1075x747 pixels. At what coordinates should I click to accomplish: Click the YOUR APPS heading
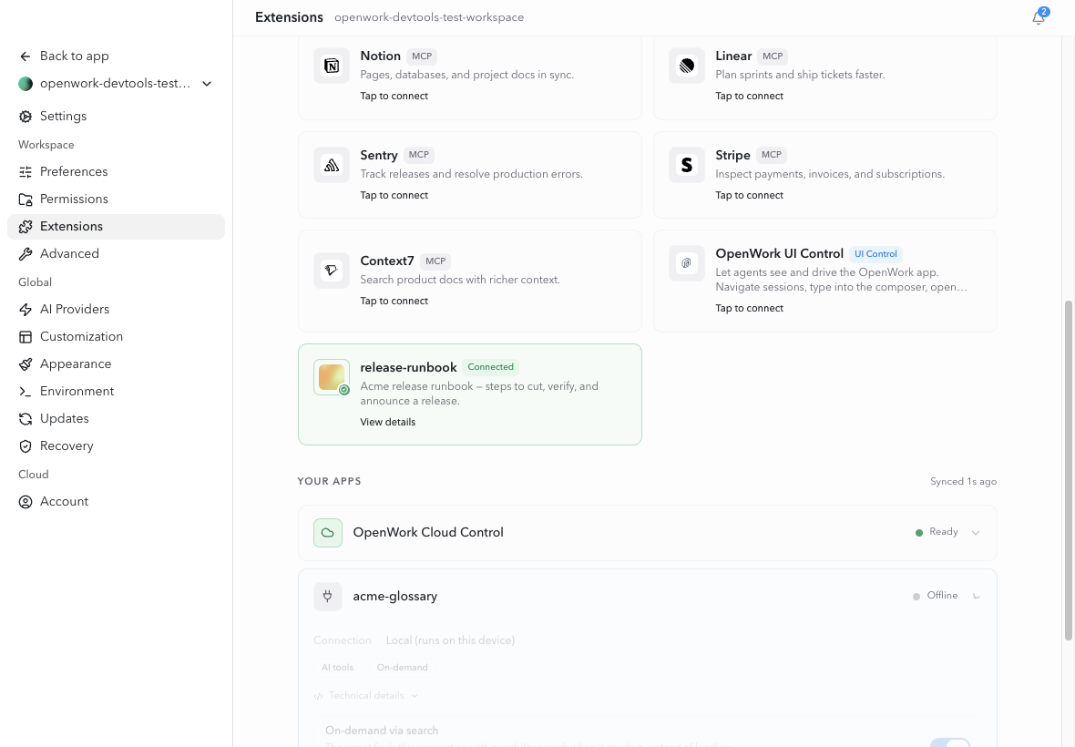pos(329,481)
